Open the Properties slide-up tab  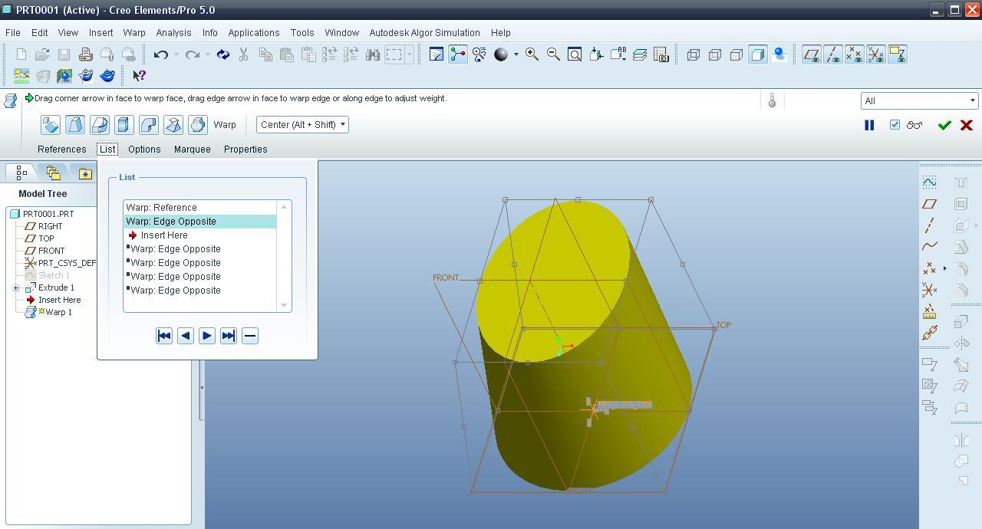coord(245,149)
